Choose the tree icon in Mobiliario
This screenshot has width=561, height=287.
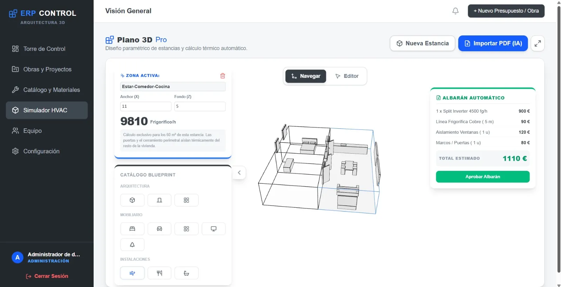click(132, 245)
